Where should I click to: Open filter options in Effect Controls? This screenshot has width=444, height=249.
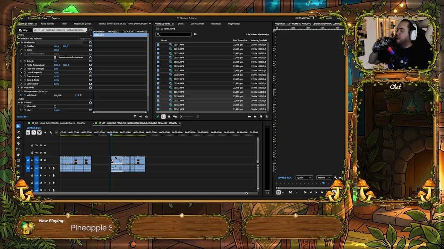pyautogui.click(x=135, y=117)
